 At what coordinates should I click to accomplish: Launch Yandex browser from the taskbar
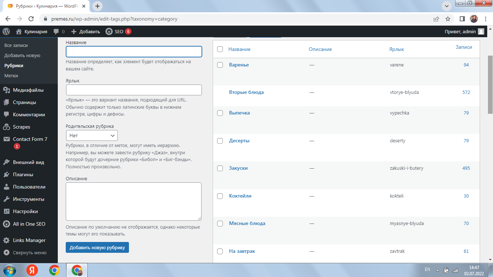pos(32,270)
